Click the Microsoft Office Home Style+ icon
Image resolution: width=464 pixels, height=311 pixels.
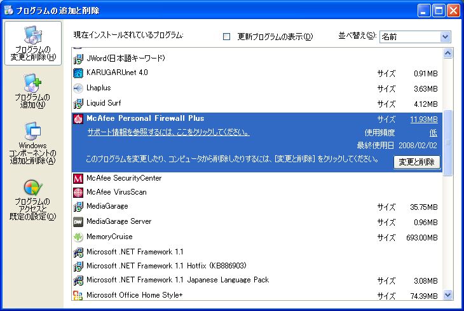tap(78, 295)
